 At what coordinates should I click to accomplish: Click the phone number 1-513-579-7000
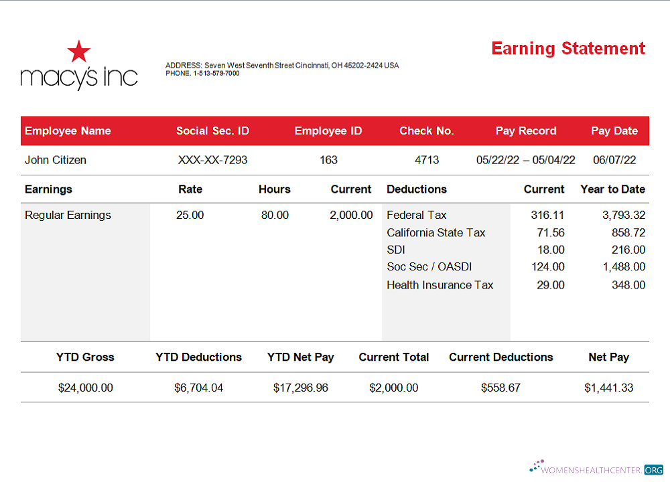coord(216,73)
